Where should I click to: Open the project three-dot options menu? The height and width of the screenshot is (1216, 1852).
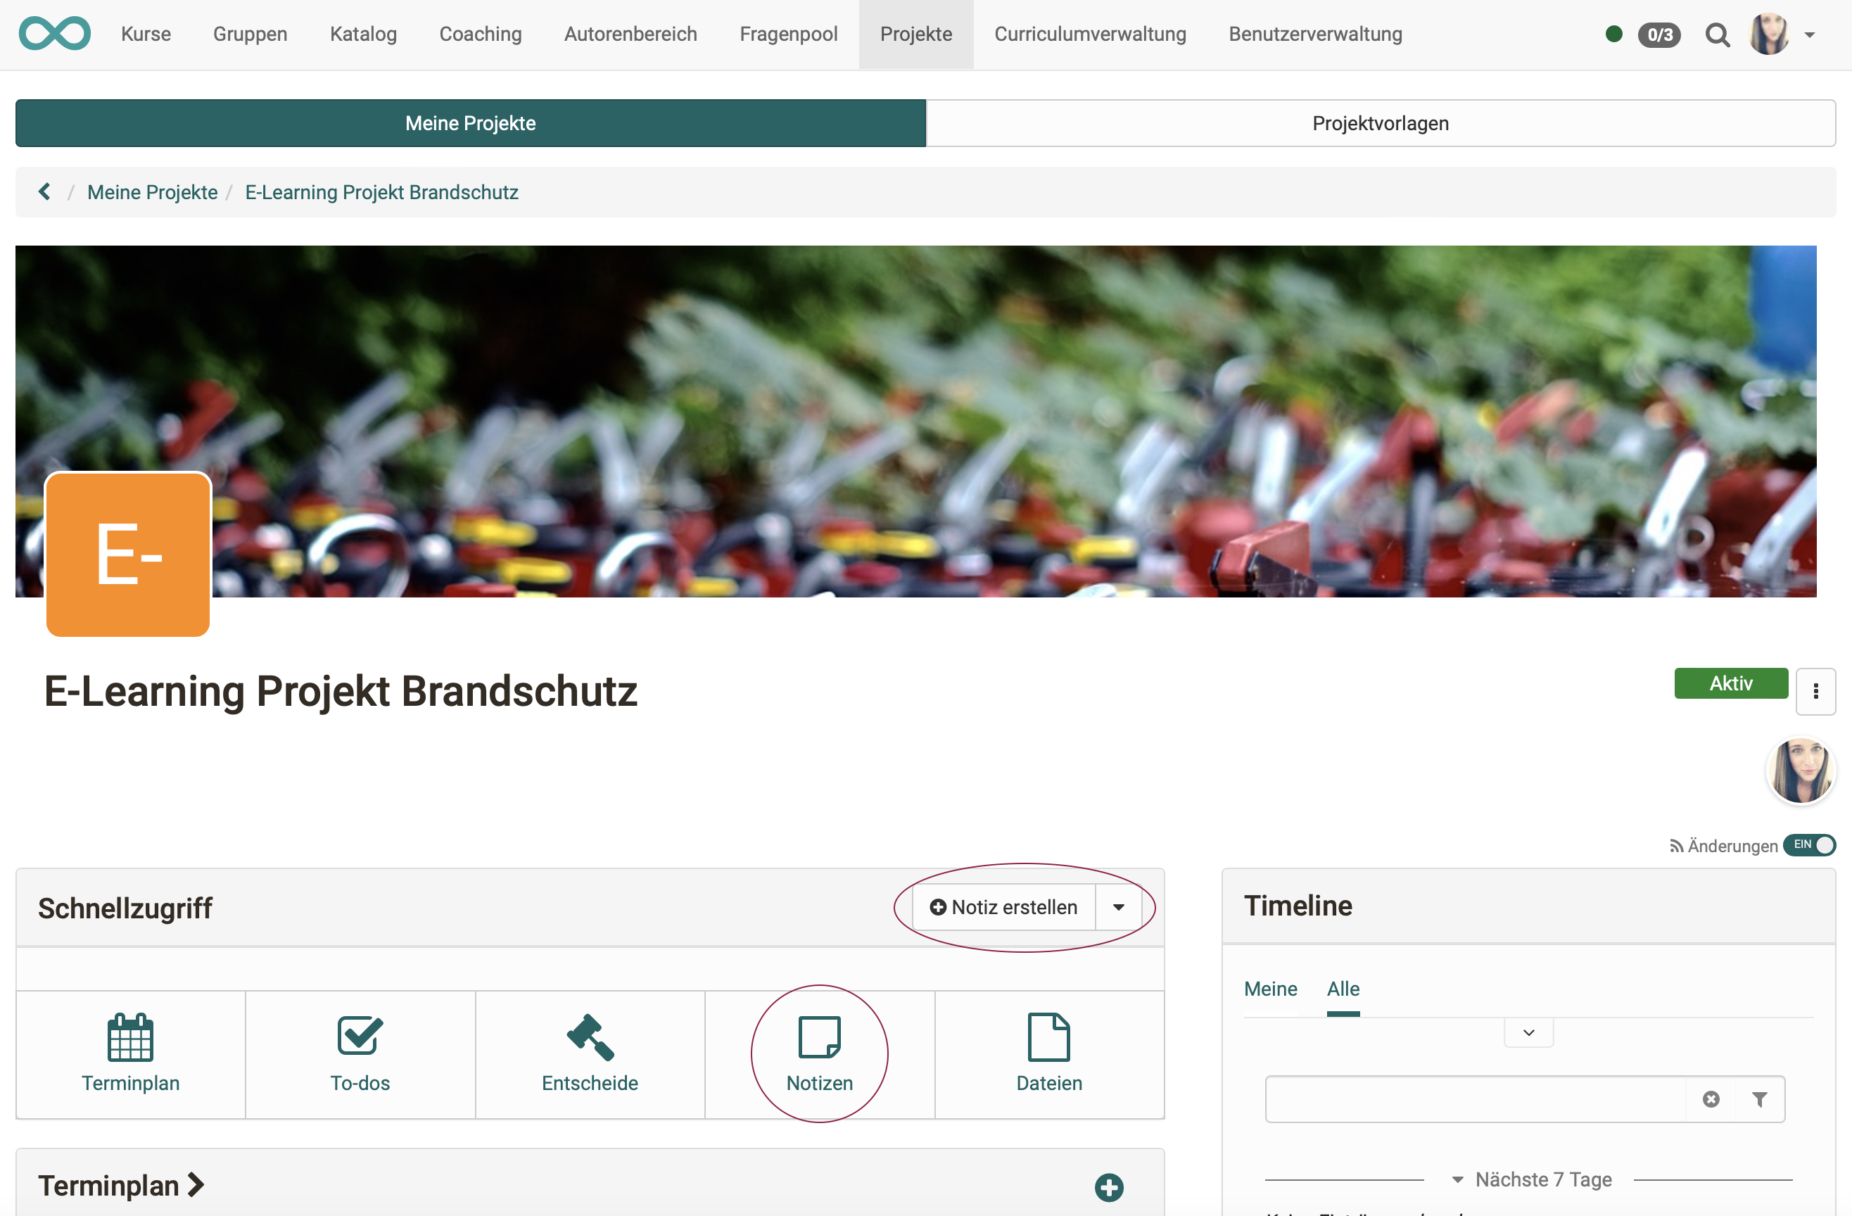pos(1815,691)
